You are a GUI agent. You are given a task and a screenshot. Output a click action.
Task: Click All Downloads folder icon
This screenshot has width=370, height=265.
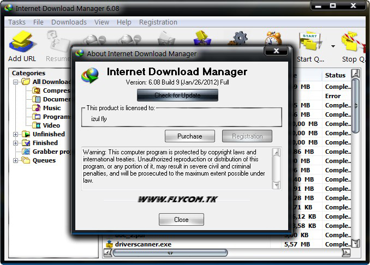tap(26, 82)
